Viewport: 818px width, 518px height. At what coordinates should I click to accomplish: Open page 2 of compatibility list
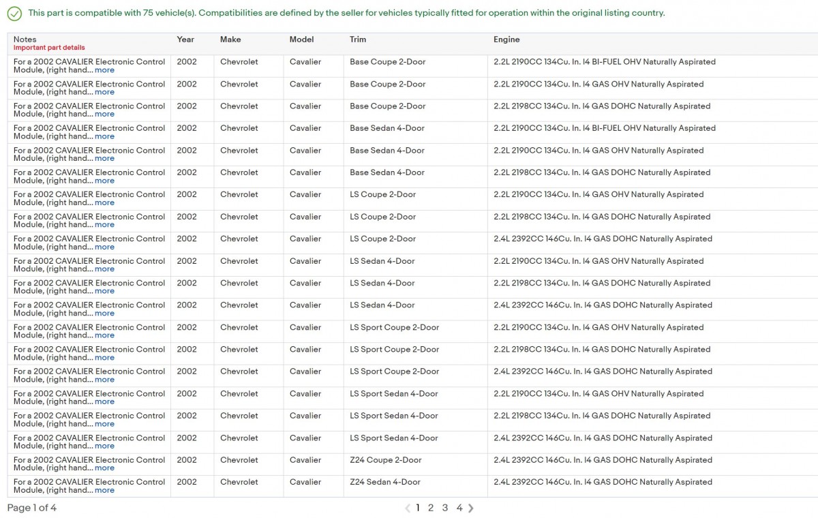pos(431,508)
